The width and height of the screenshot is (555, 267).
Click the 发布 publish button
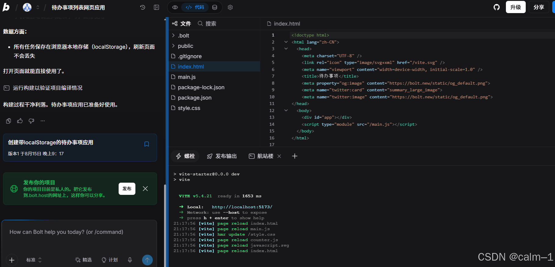[x=127, y=189]
